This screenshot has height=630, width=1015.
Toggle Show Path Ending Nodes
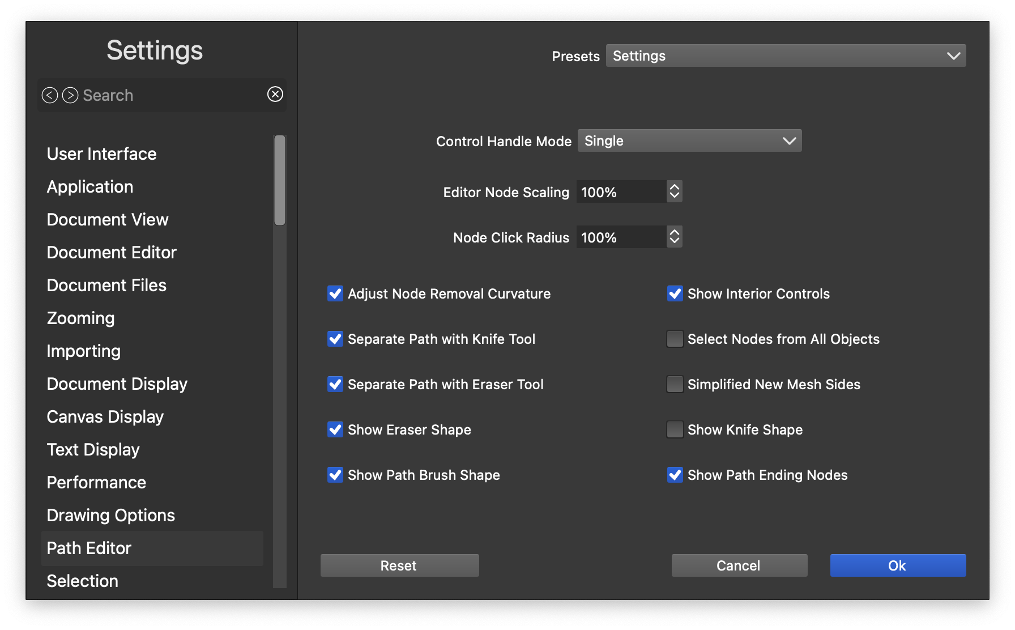[675, 475]
